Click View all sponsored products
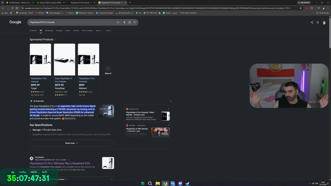Viewport: 331px width, 186px height. click(x=108, y=73)
